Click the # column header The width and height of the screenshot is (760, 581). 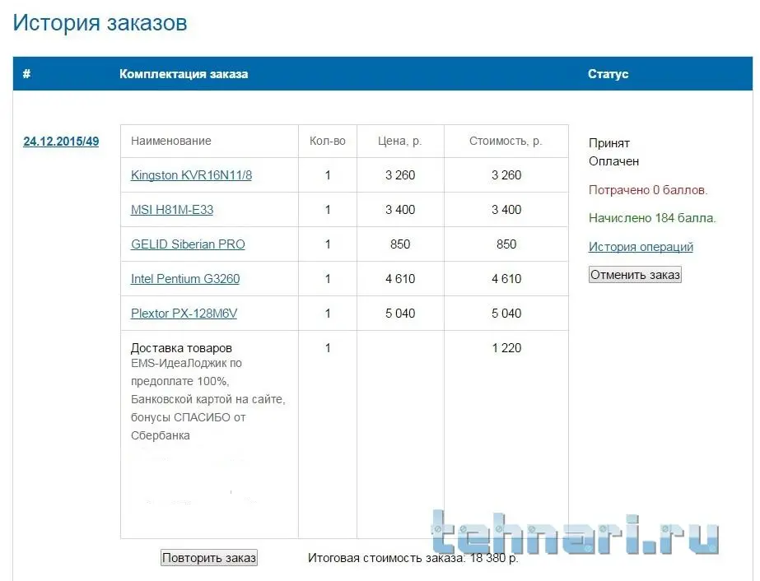tap(26, 74)
